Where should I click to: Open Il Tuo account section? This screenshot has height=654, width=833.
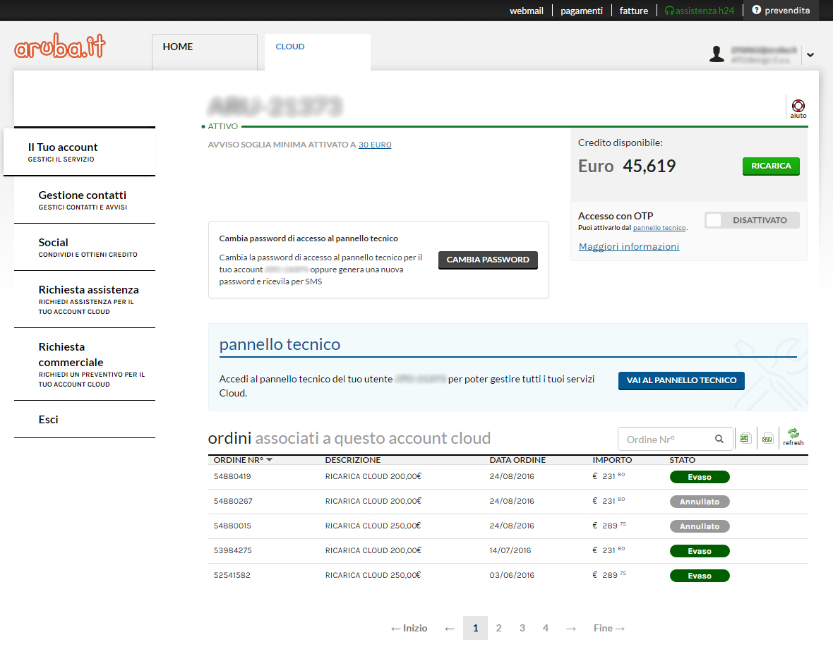coord(80,152)
